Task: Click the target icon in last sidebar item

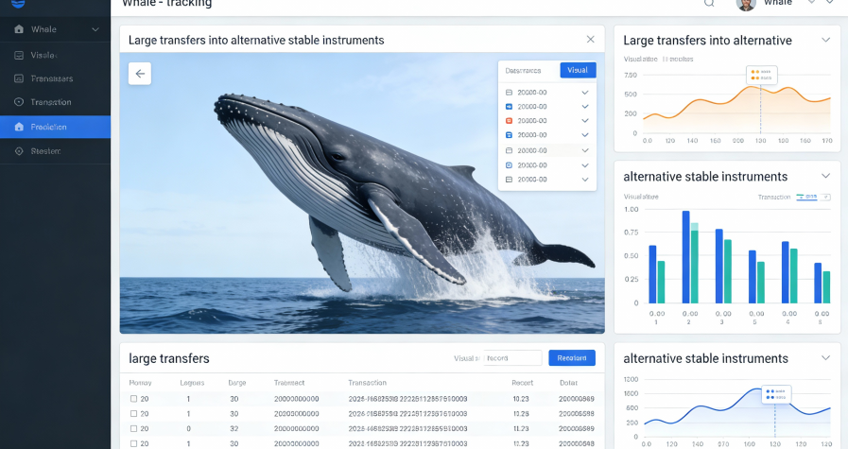Action: pyautogui.click(x=19, y=151)
